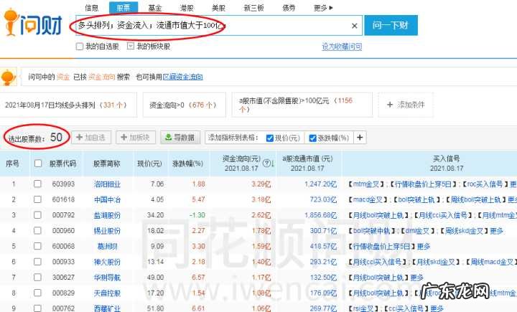Check the box for stock 000829

[37, 293]
